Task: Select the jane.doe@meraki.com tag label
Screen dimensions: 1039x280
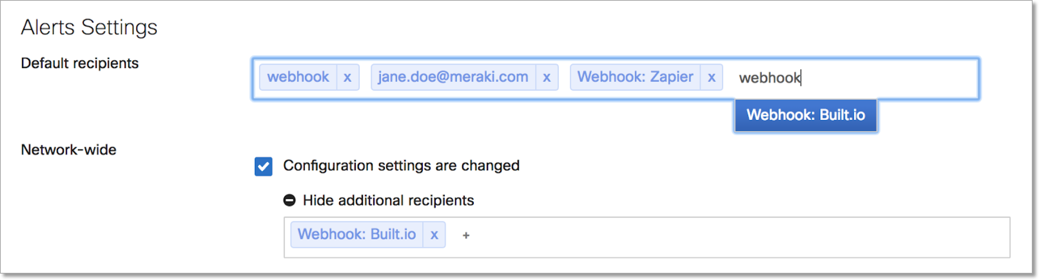Action: [453, 77]
